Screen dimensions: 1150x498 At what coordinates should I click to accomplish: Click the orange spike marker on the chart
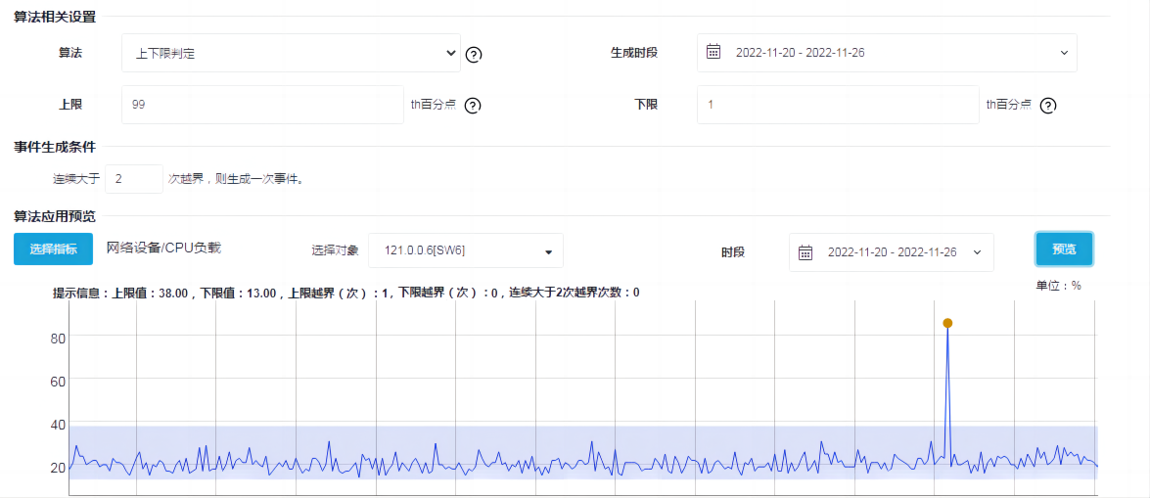point(947,323)
